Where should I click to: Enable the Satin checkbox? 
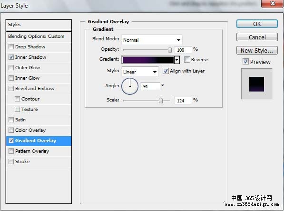pos(11,120)
